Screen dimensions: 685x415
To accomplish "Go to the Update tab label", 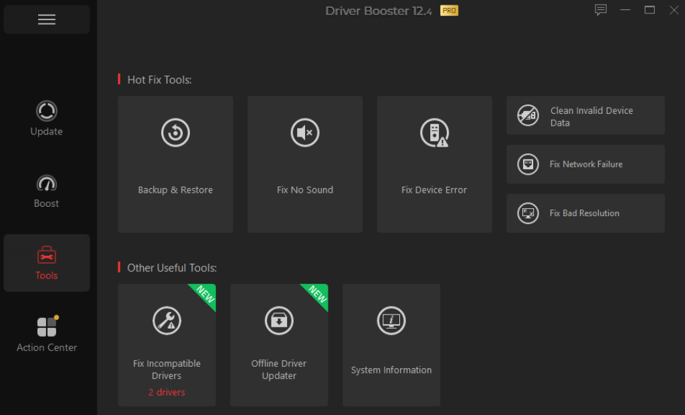I will tap(46, 131).
